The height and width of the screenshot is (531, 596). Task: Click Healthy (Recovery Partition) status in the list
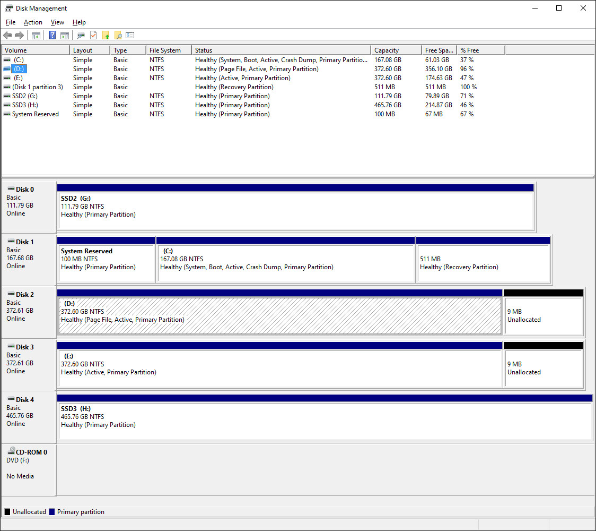point(234,87)
